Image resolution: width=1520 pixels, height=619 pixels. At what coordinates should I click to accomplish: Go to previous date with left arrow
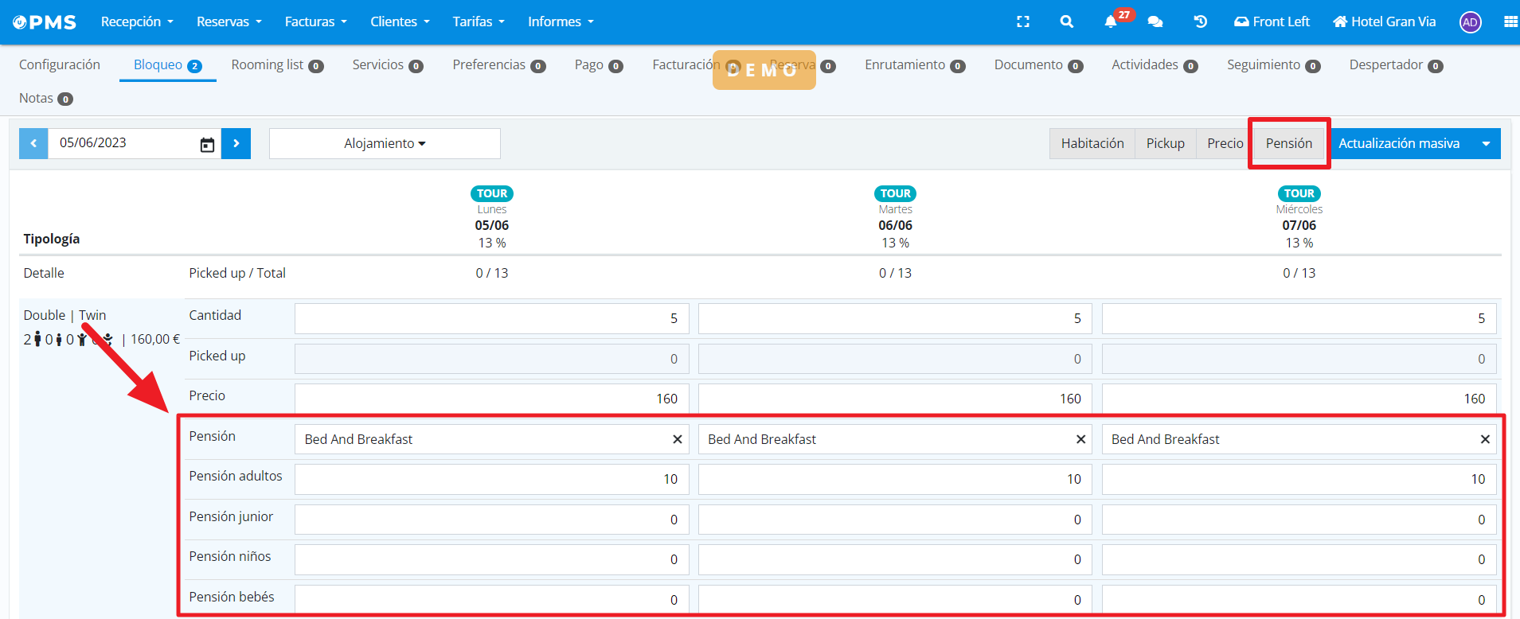pyautogui.click(x=33, y=144)
